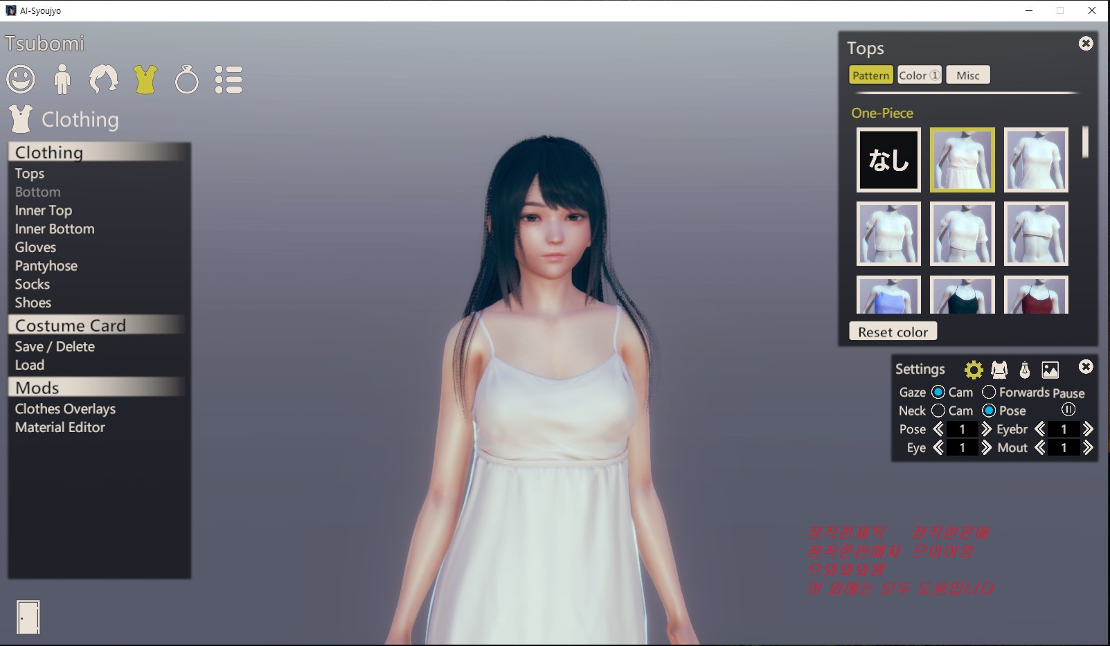Select the Body category figure icon

pos(62,80)
